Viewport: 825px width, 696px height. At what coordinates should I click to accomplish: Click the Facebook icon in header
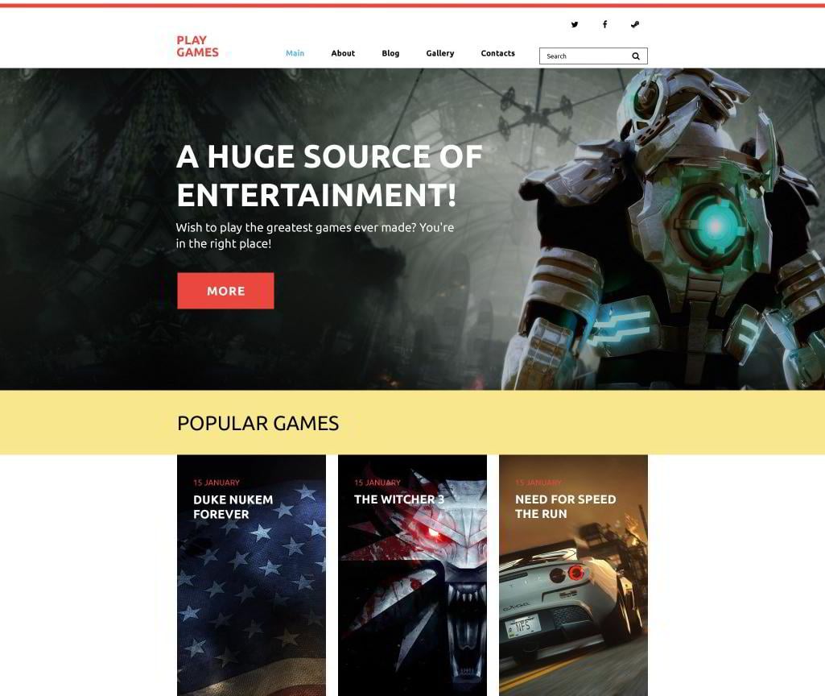point(604,24)
